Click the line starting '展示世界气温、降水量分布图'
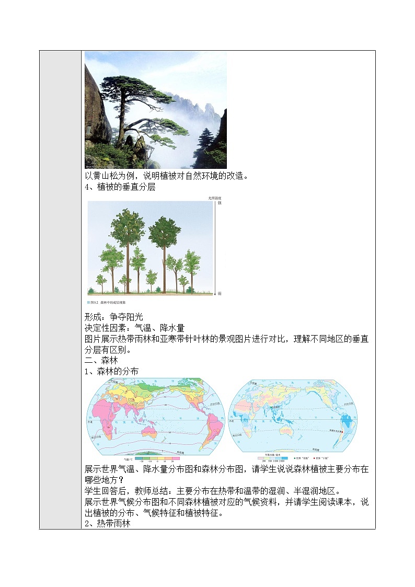Image resolution: width=415 pixels, height=587 pixels. click(x=227, y=469)
